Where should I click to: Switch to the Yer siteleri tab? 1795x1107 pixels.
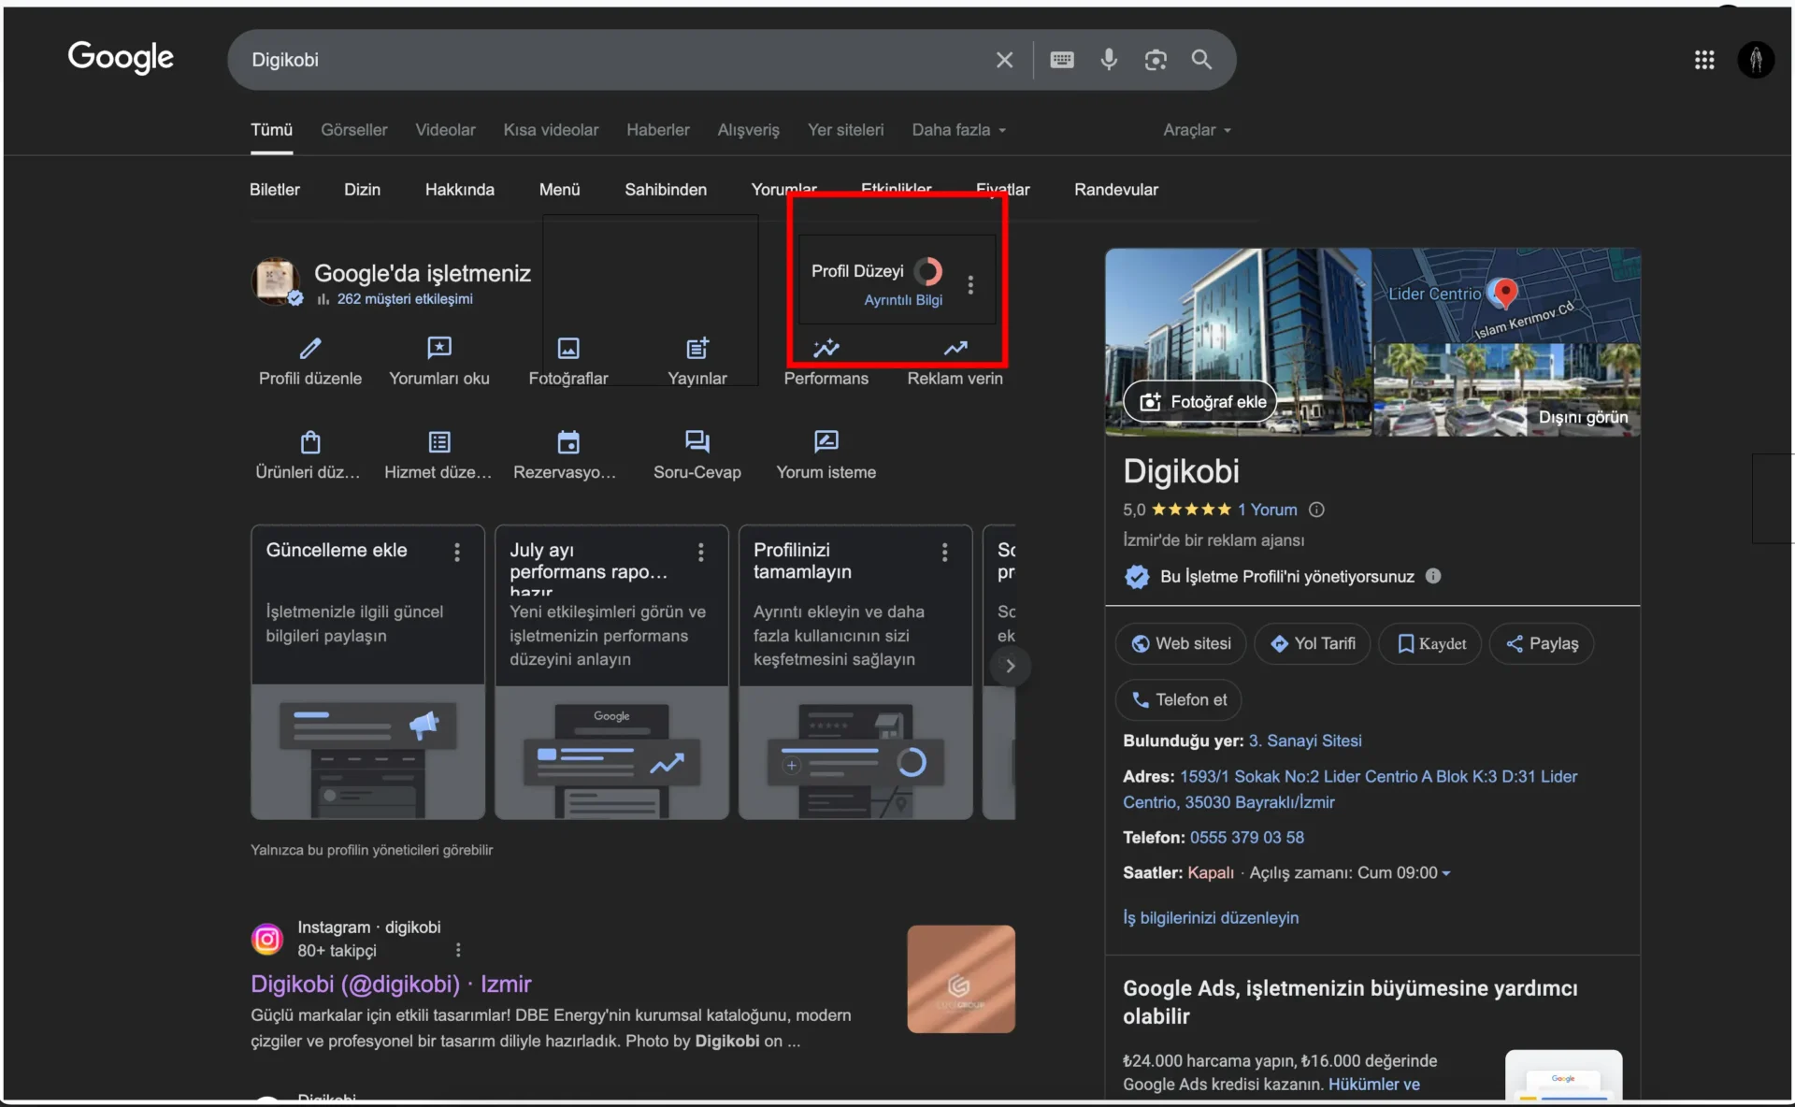coord(845,130)
